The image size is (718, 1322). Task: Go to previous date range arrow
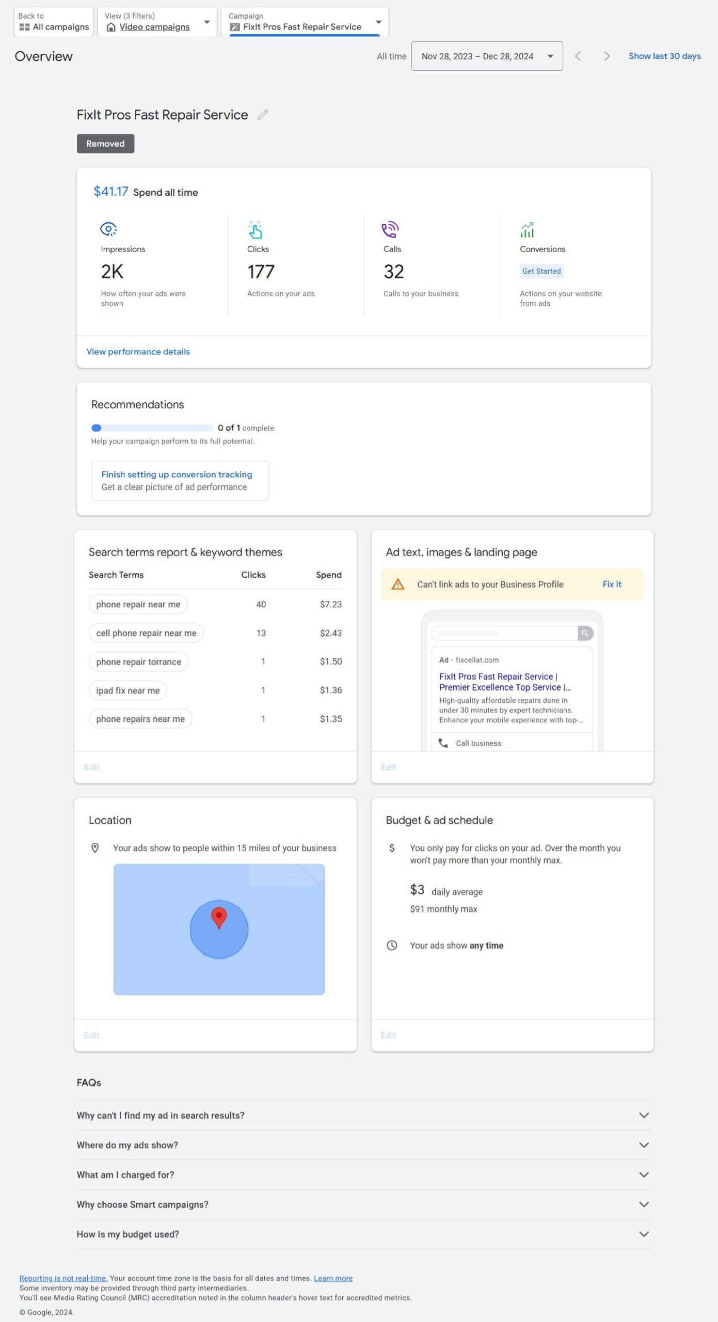pyautogui.click(x=578, y=56)
